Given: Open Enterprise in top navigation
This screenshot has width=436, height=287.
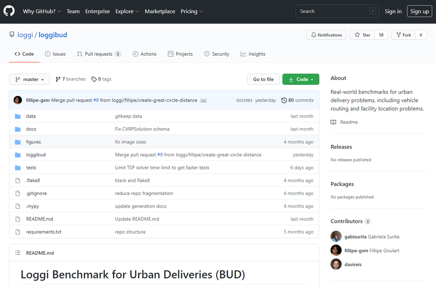Looking at the screenshot, I should click(98, 11).
